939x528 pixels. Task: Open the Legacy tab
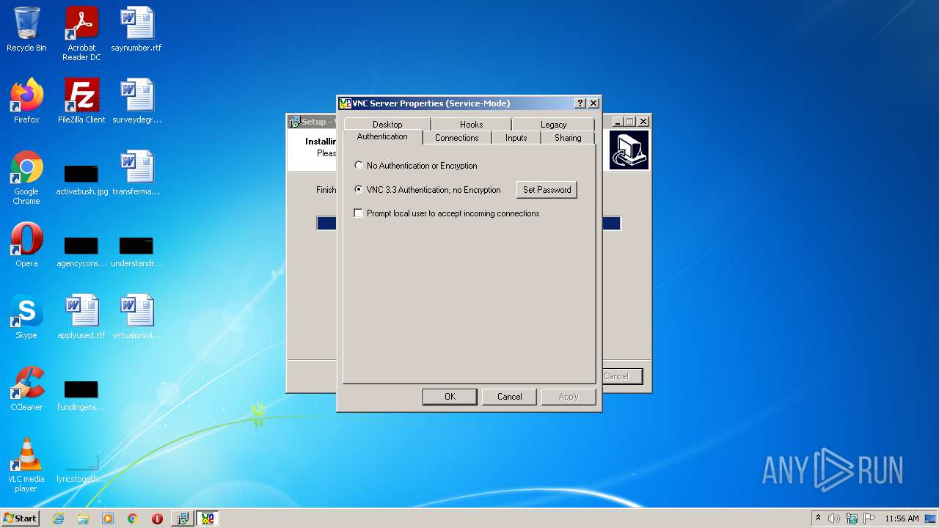553,125
